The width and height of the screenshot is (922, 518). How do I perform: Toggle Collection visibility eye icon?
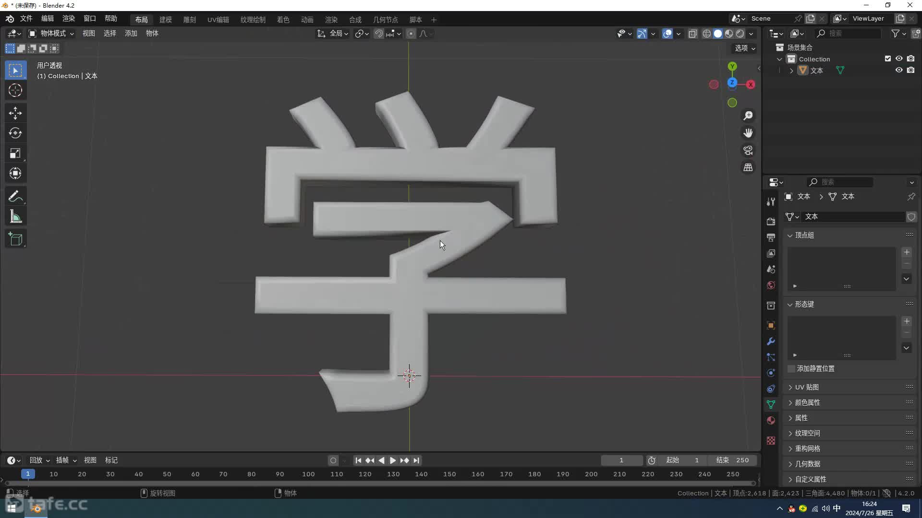coord(899,59)
